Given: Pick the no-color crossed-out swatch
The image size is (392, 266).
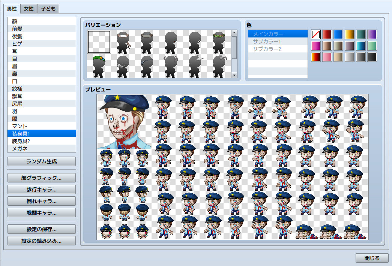Looking at the screenshot, I should (x=315, y=34).
